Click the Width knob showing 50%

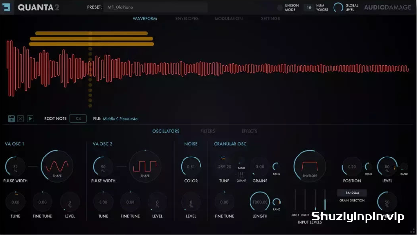[387, 202]
